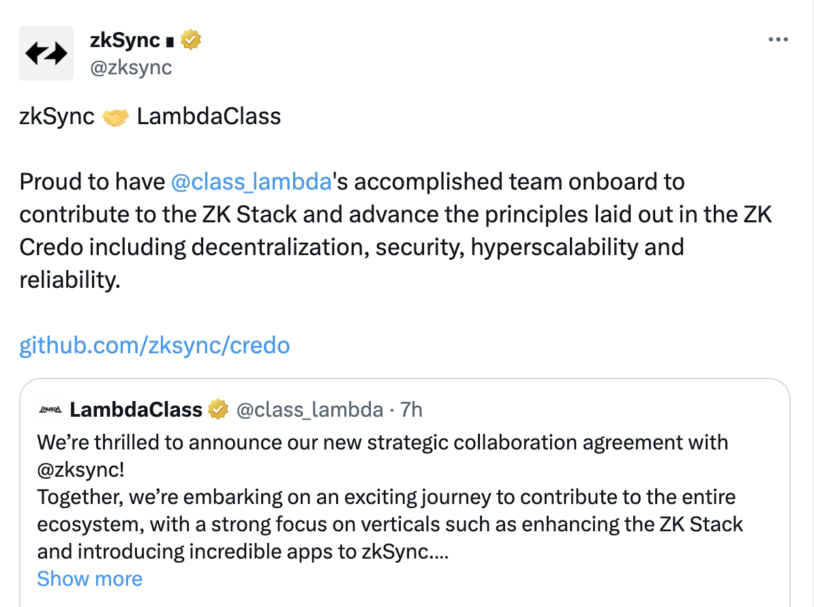The width and height of the screenshot is (814, 607).
Task: Click the gold verified badge next to zkSync
Action: tap(191, 41)
